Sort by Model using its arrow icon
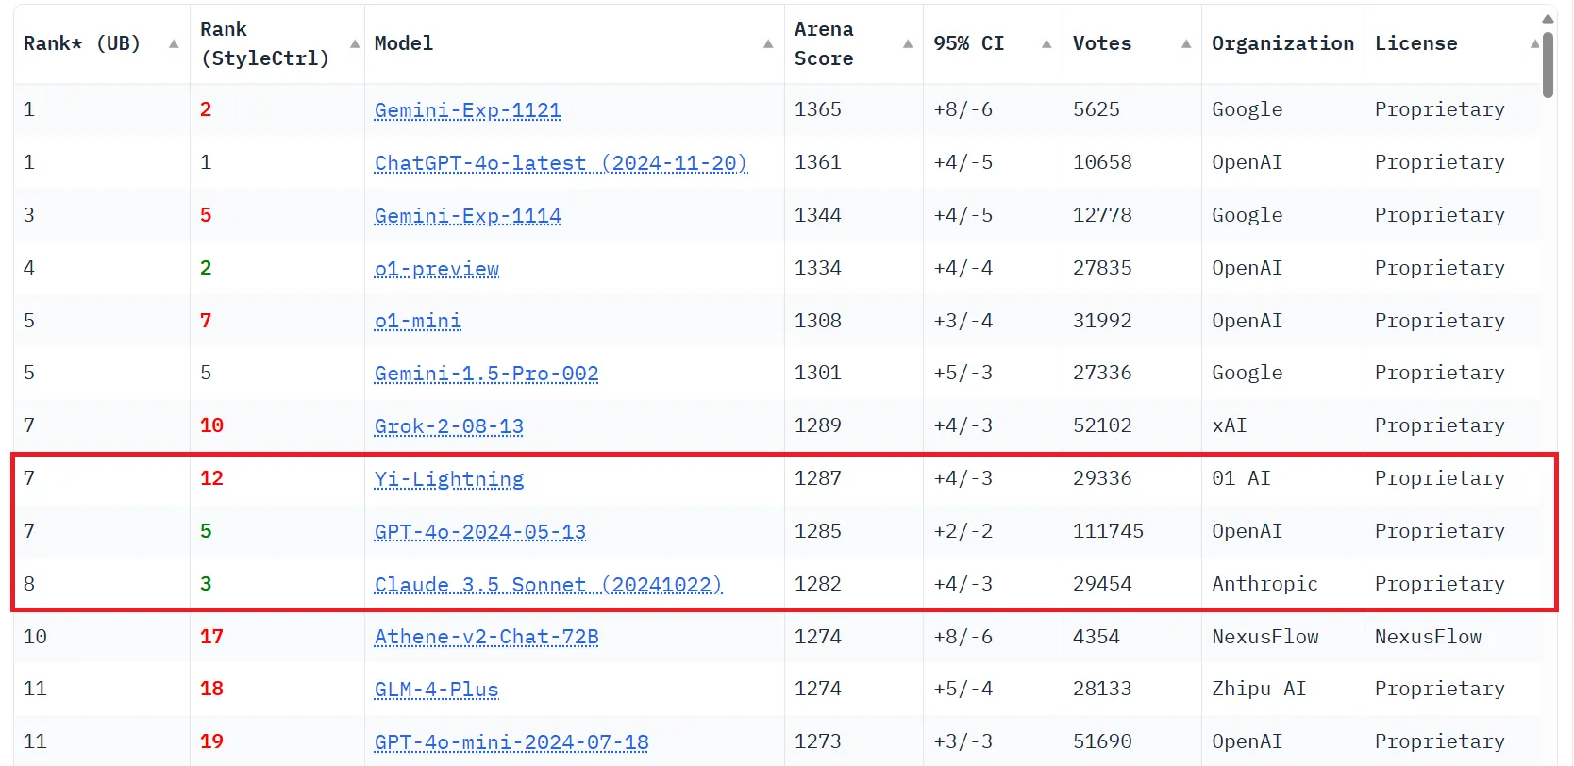Screen dimensions: 1574x766 tap(768, 44)
